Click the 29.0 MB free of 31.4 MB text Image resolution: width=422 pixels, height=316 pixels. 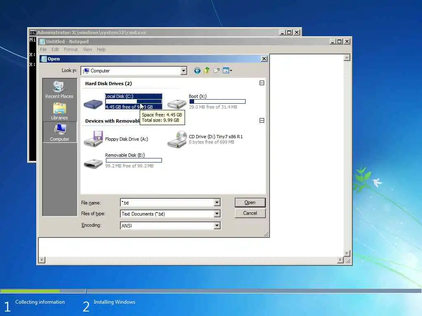(213, 107)
